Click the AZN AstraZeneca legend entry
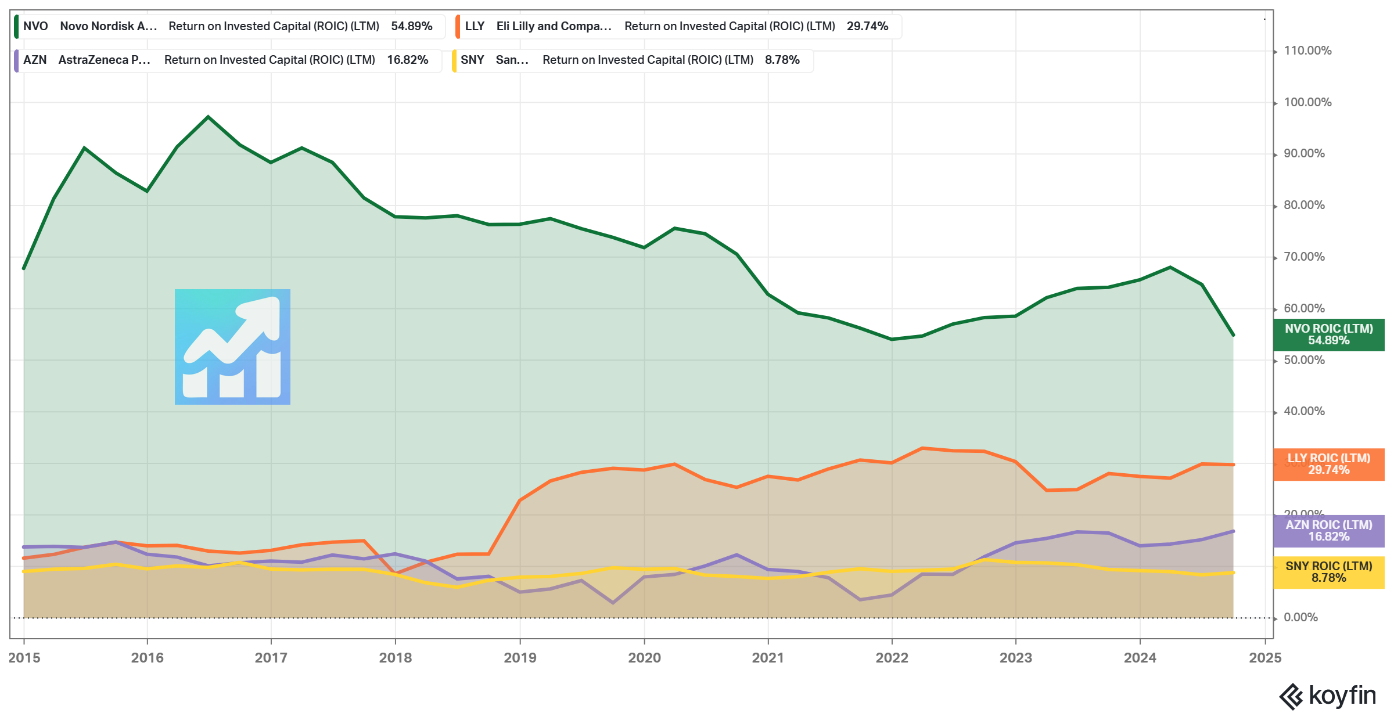 coord(228,60)
